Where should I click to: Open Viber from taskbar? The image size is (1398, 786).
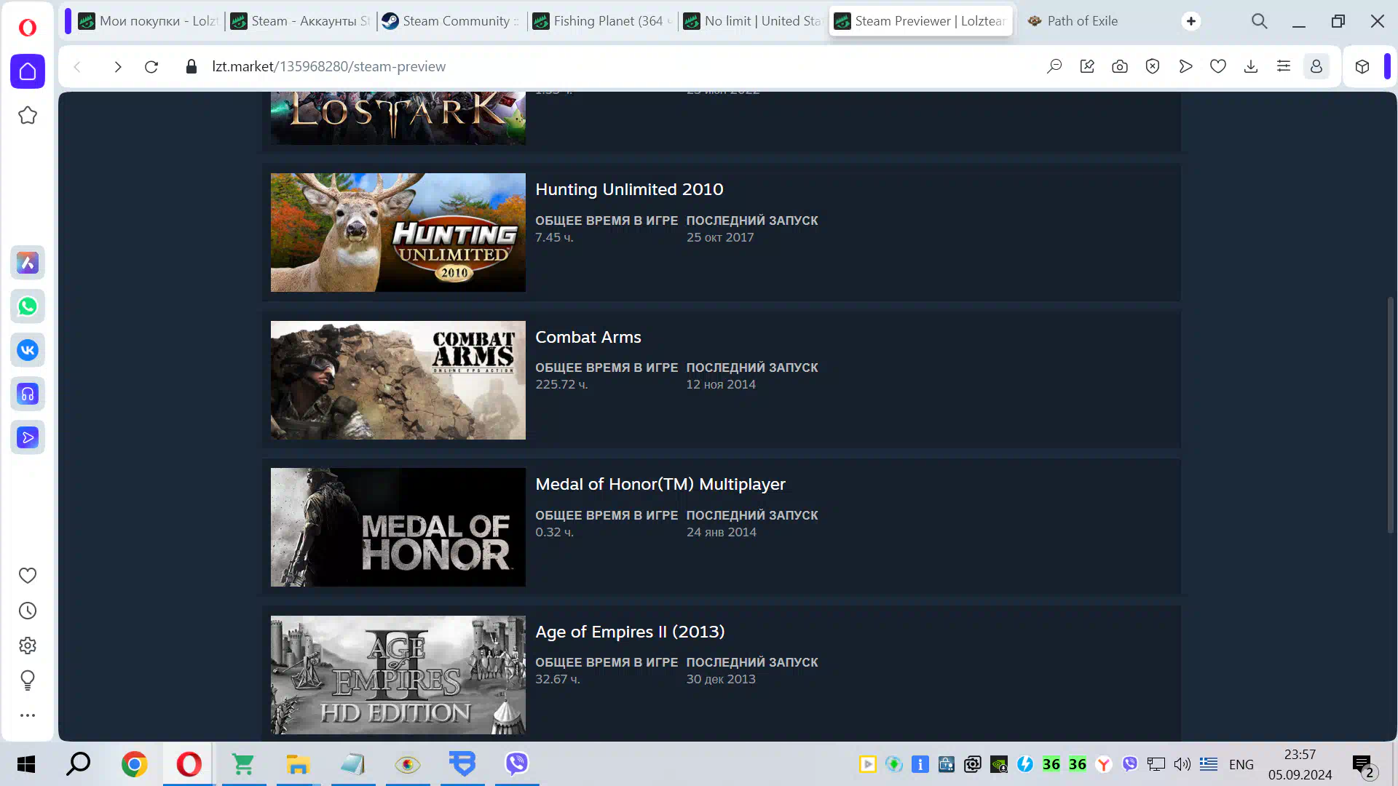coord(517,764)
